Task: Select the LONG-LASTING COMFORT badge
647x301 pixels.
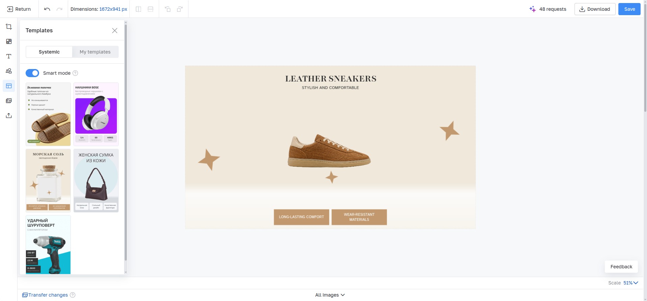Action: 301,217
